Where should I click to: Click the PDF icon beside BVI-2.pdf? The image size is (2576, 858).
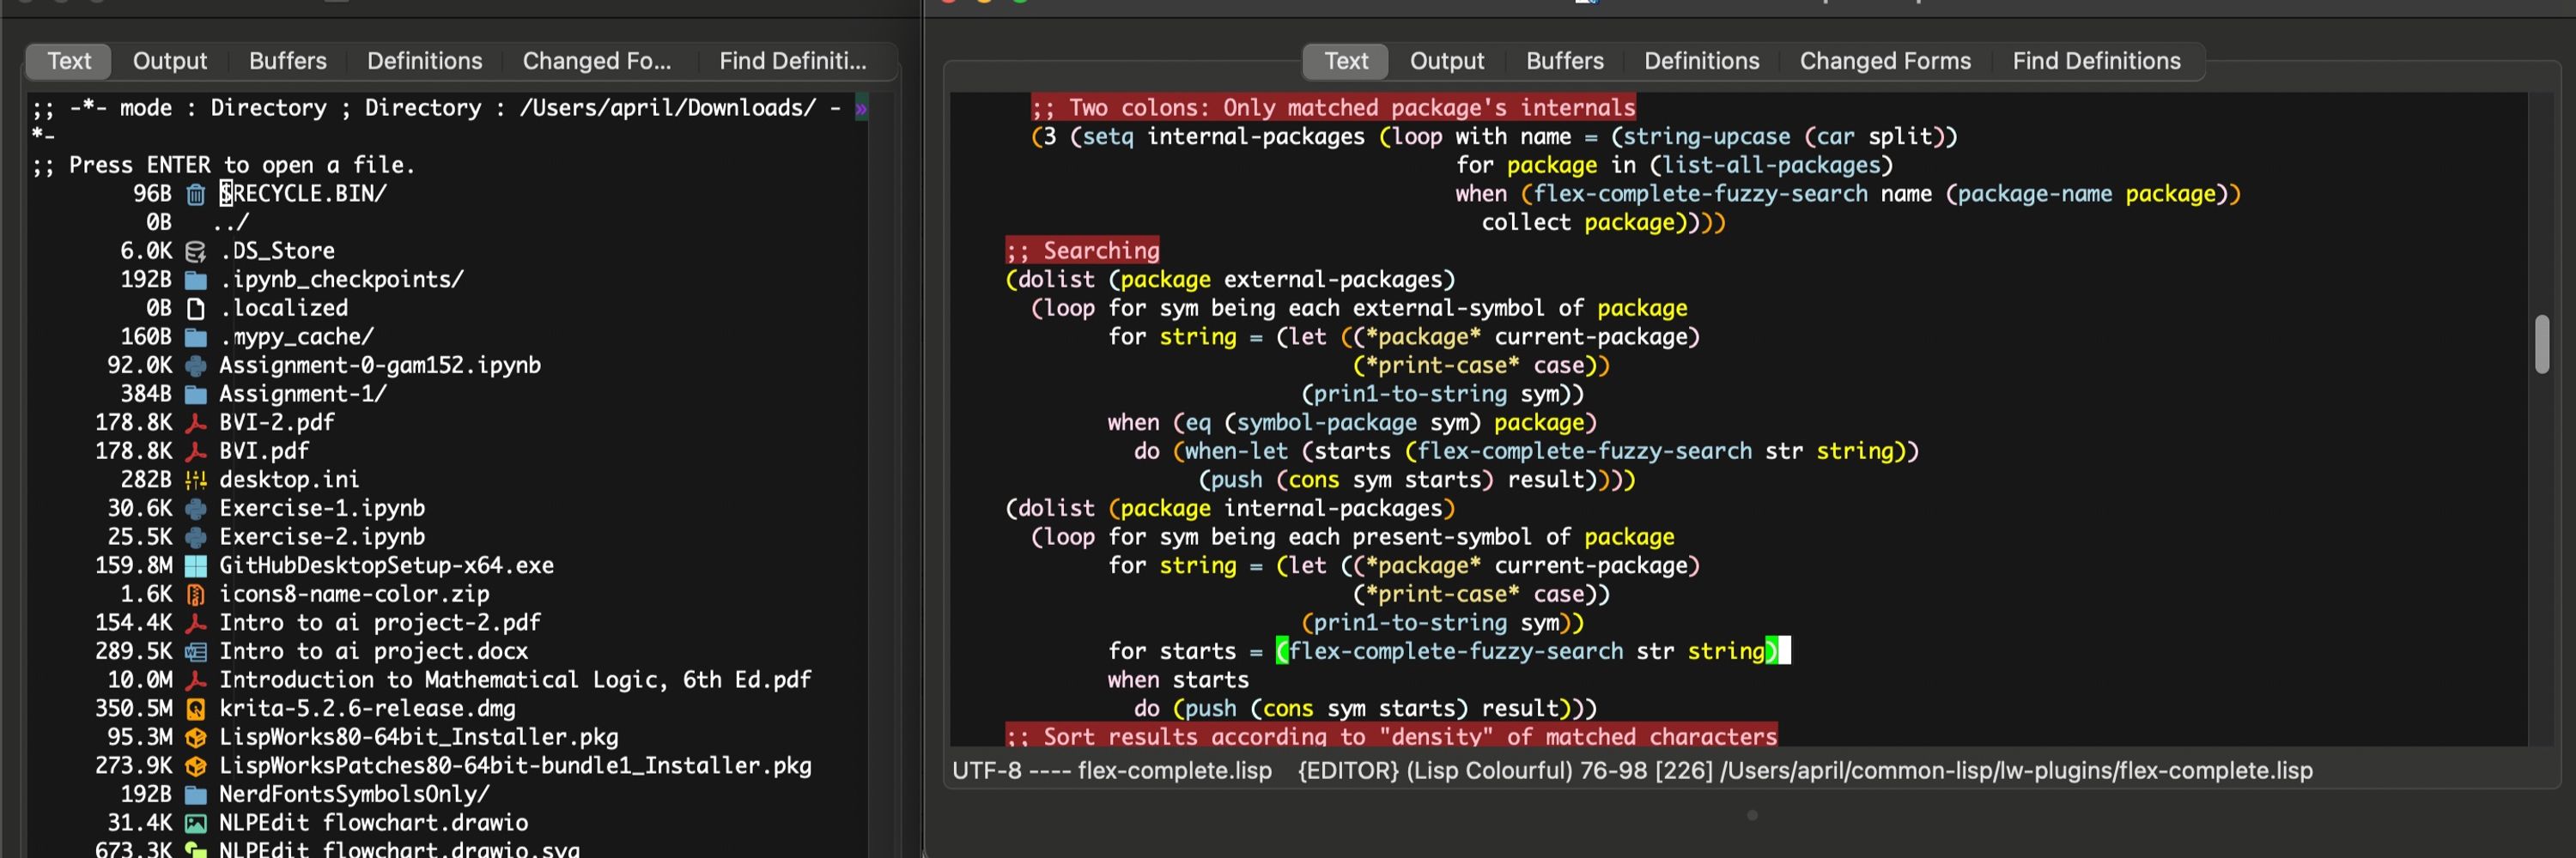tap(196, 422)
